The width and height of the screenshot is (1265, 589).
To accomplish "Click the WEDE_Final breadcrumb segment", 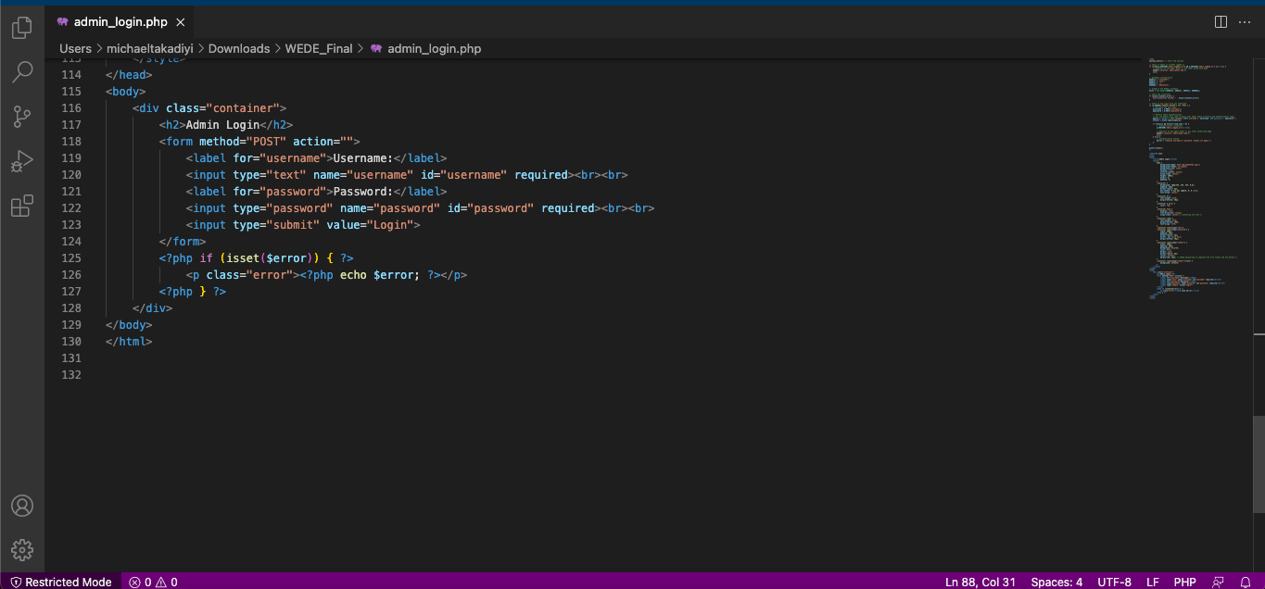I will [x=319, y=48].
